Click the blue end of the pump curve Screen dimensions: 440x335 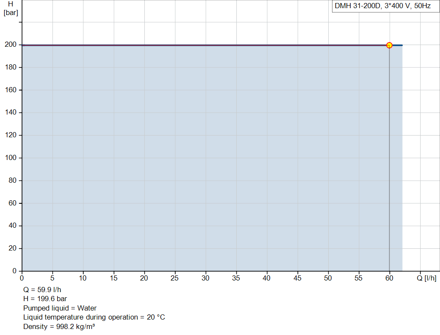point(397,45)
